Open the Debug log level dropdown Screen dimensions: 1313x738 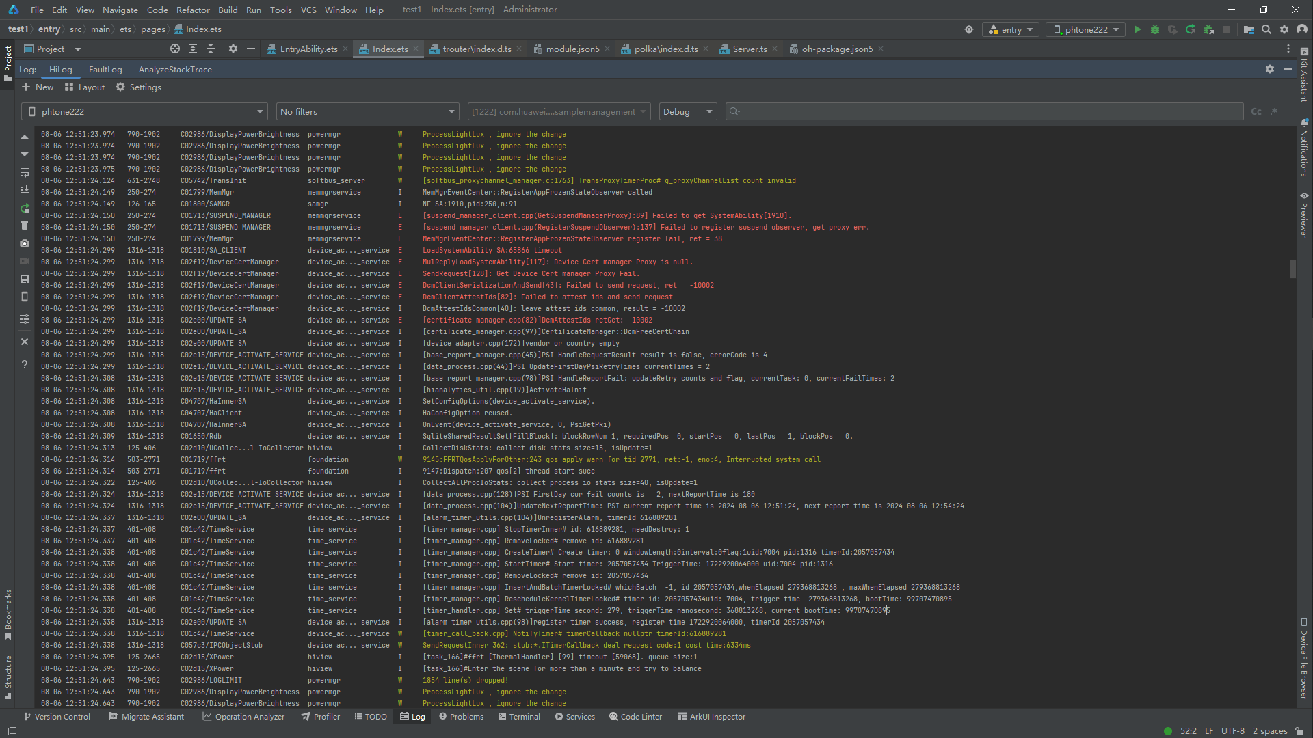pyautogui.click(x=687, y=111)
